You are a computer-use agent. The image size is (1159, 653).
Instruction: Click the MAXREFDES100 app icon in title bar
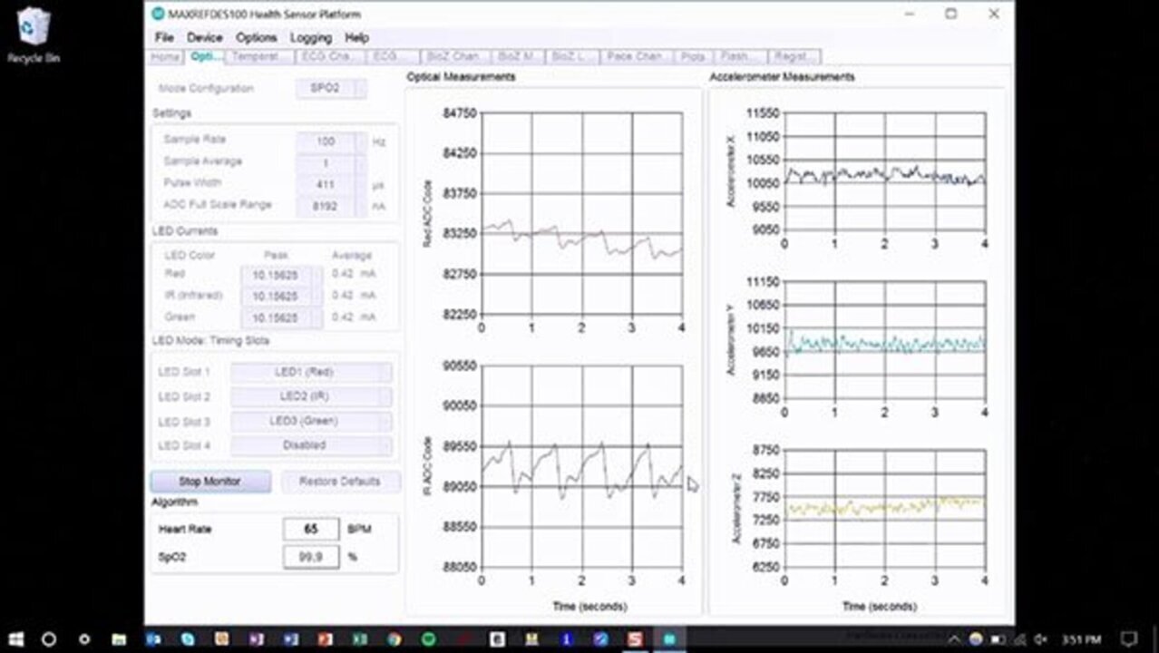coord(159,14)
